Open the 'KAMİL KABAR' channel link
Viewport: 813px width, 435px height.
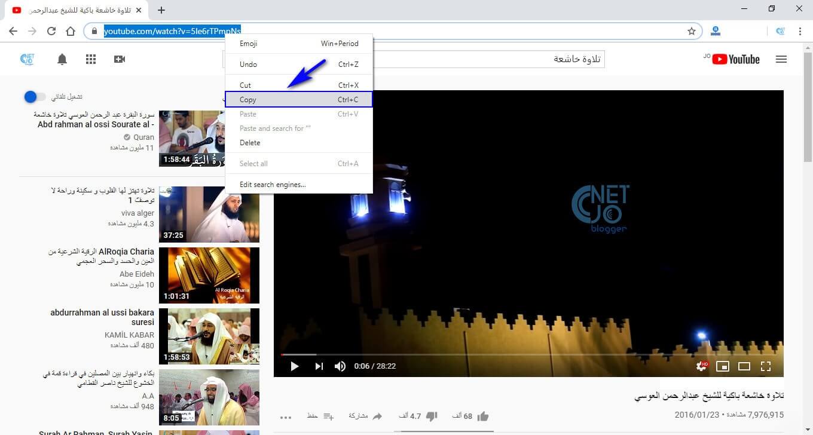pyautogui.click(x=129, y=335)
